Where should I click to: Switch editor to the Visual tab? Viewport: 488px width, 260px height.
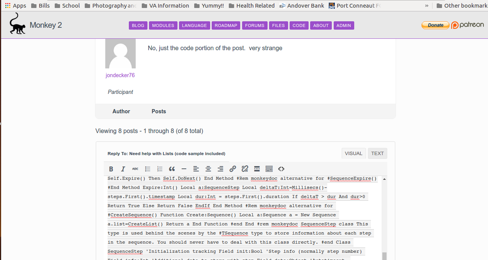click(x=353, y=154)
